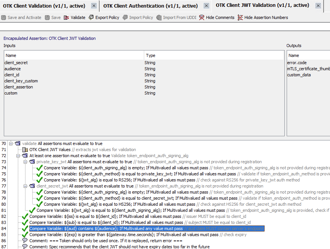The width and height of the screenshot is (330, 249).
Task: Select the audience input row
Action: click(144, 69)
